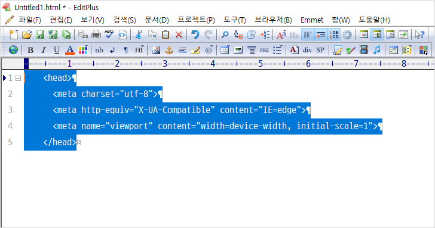435x228 pixels.
Task: Open the 보기(V) menu
Action: [x=93, y=20]
